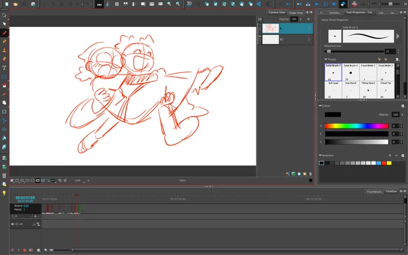Open the Thumbnails tab
The width and height of the screenshot is (408, 255).
[374, 191]
